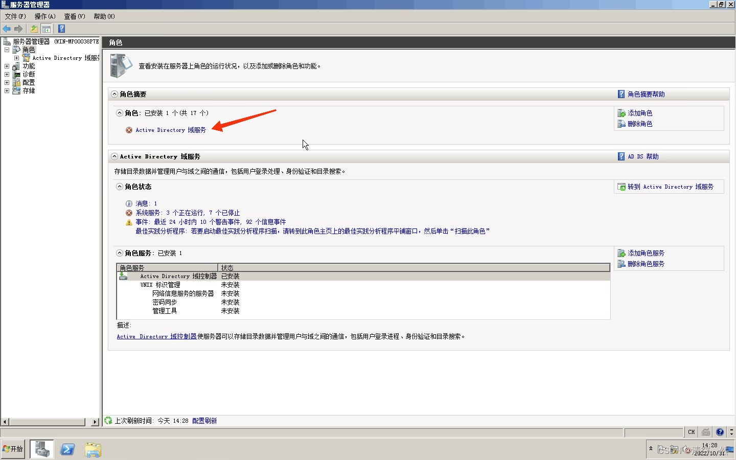Click the error icon beside 系统服务

coord(129,213)
